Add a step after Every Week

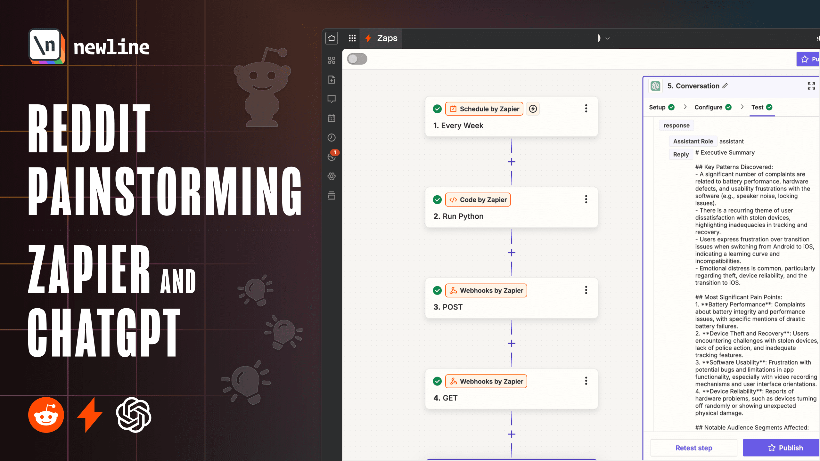click(x=512, y=162)
